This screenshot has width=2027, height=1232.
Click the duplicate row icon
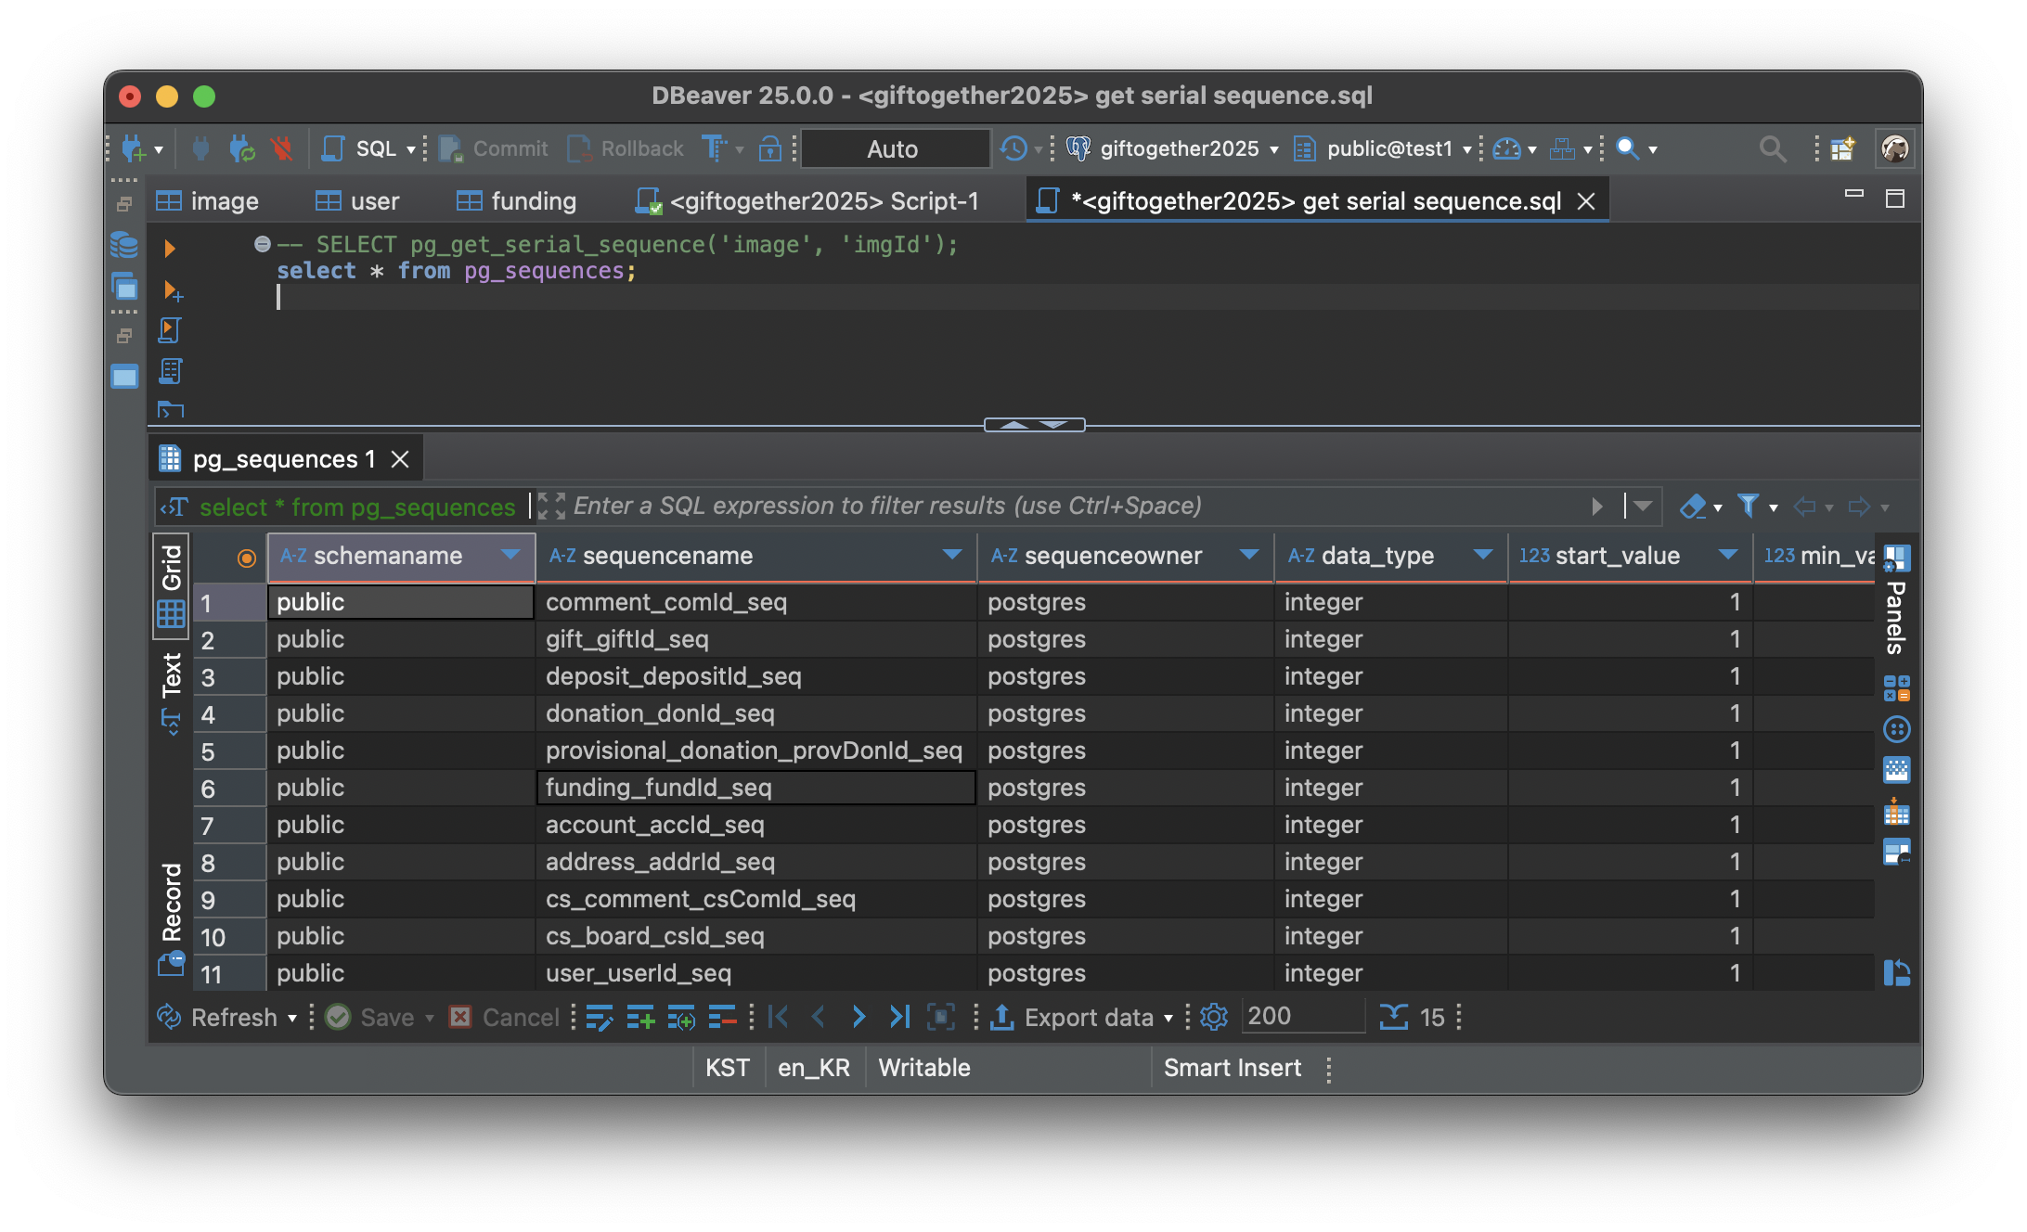(681, 1018)
